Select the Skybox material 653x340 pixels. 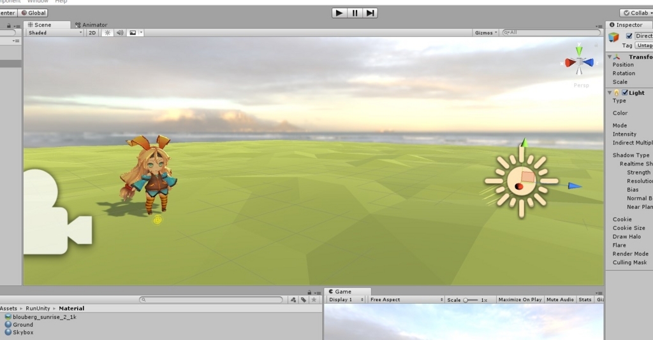click(x=19, y=332)
